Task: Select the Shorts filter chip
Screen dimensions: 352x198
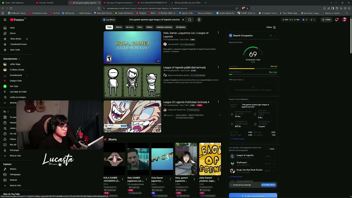Action: [x=119, y=27]
